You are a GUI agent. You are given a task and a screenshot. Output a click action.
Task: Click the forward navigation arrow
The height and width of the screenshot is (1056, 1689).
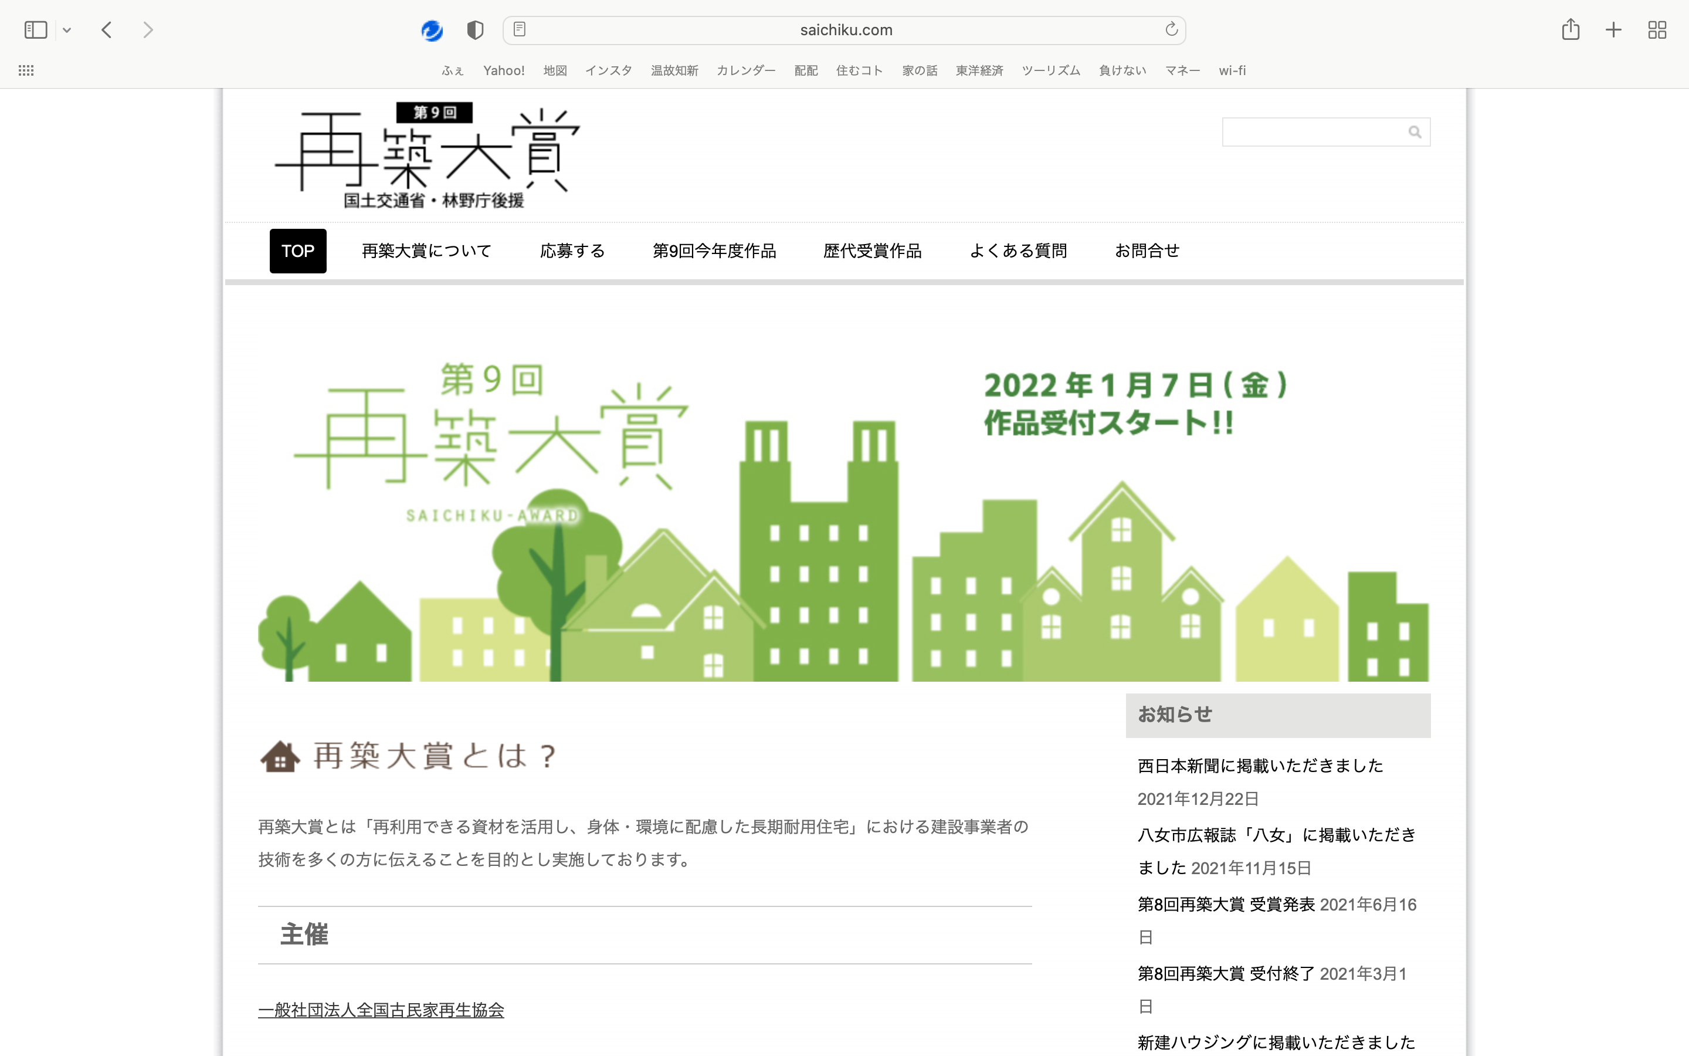click(x=147, y=30)
